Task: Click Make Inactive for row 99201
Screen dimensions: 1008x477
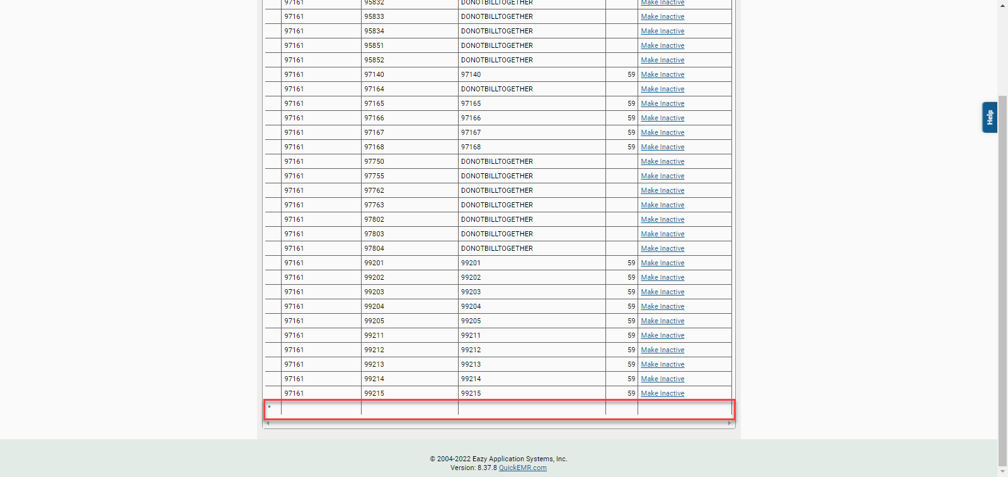Action: (x=662, y=263)
